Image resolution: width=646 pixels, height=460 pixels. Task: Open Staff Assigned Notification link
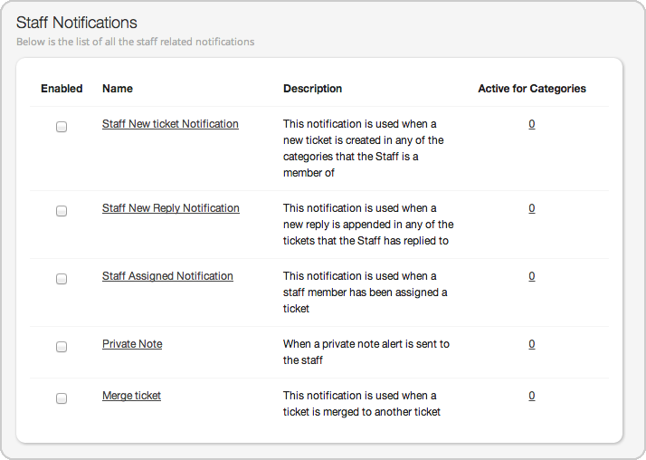point(167,276)
